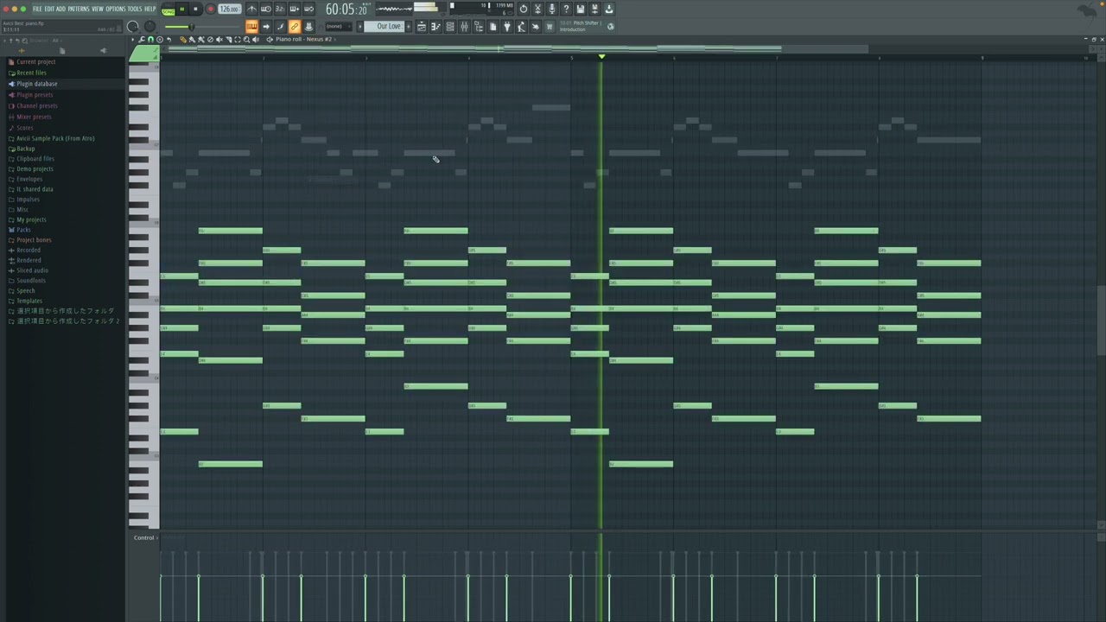The width and height of the screenshot is (1106, 622).
Task: Expand the Plugin presets folder
Action: 35,95
